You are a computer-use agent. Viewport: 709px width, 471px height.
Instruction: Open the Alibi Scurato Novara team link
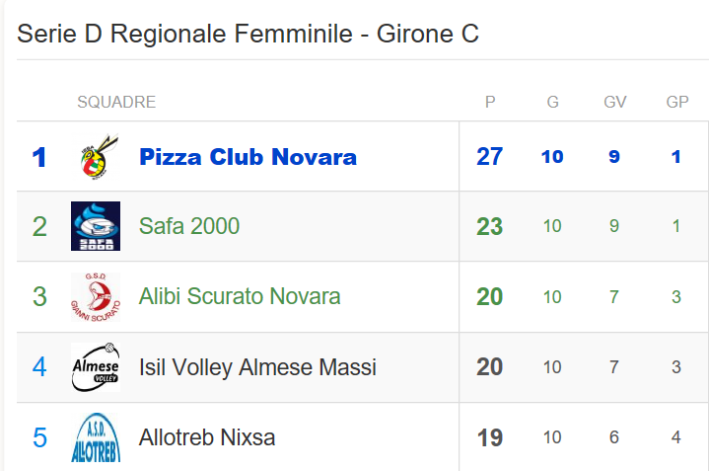click(240, 296)
